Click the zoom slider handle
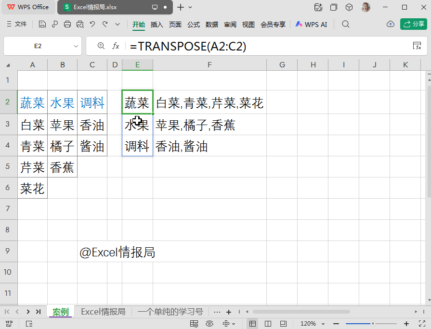This screenshot has width=431, height=329. point(373,324)
